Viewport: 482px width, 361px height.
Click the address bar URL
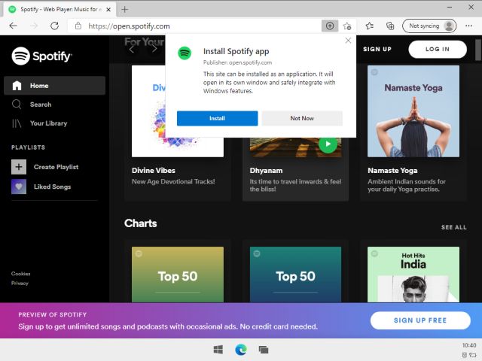129,26
